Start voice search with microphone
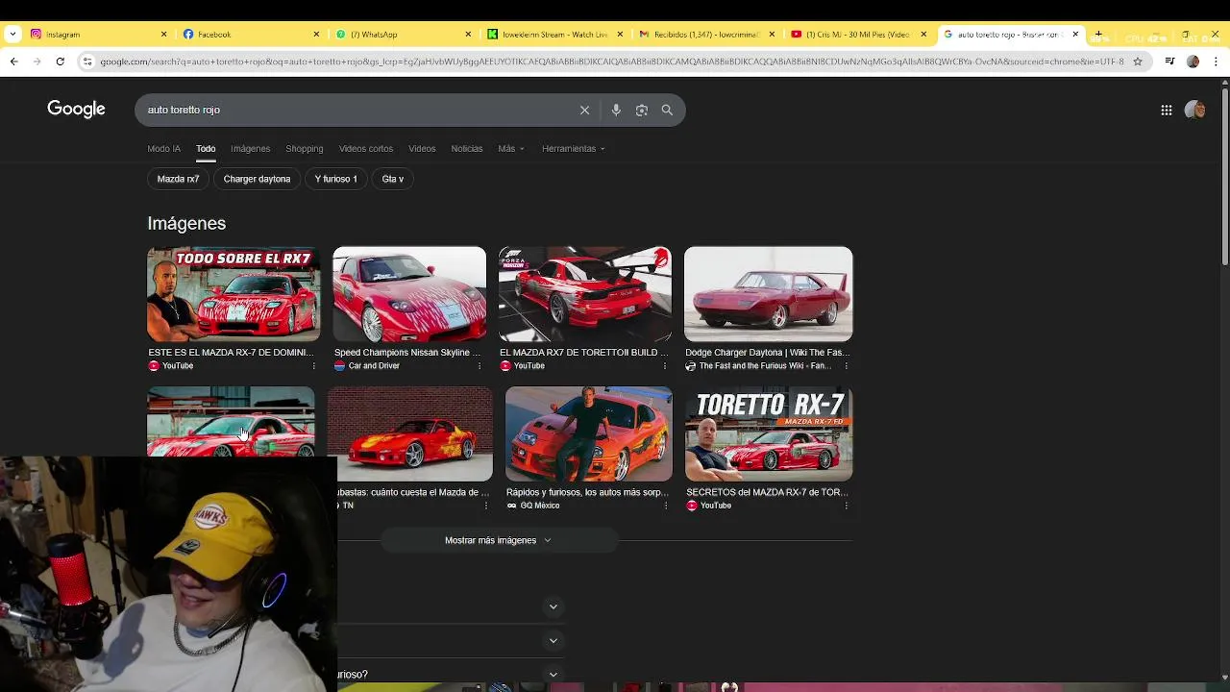1230x692 pixels. click(x=616, y=110)
